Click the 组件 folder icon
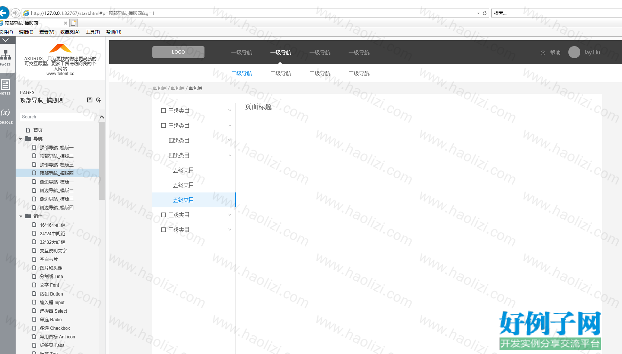The image size is (622, 354). (x=28, y=216)
